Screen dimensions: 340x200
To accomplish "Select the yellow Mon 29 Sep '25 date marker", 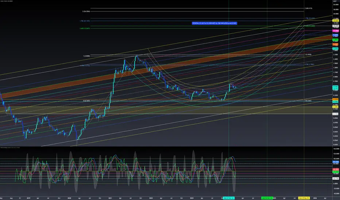I will click(x=304, y=198).
